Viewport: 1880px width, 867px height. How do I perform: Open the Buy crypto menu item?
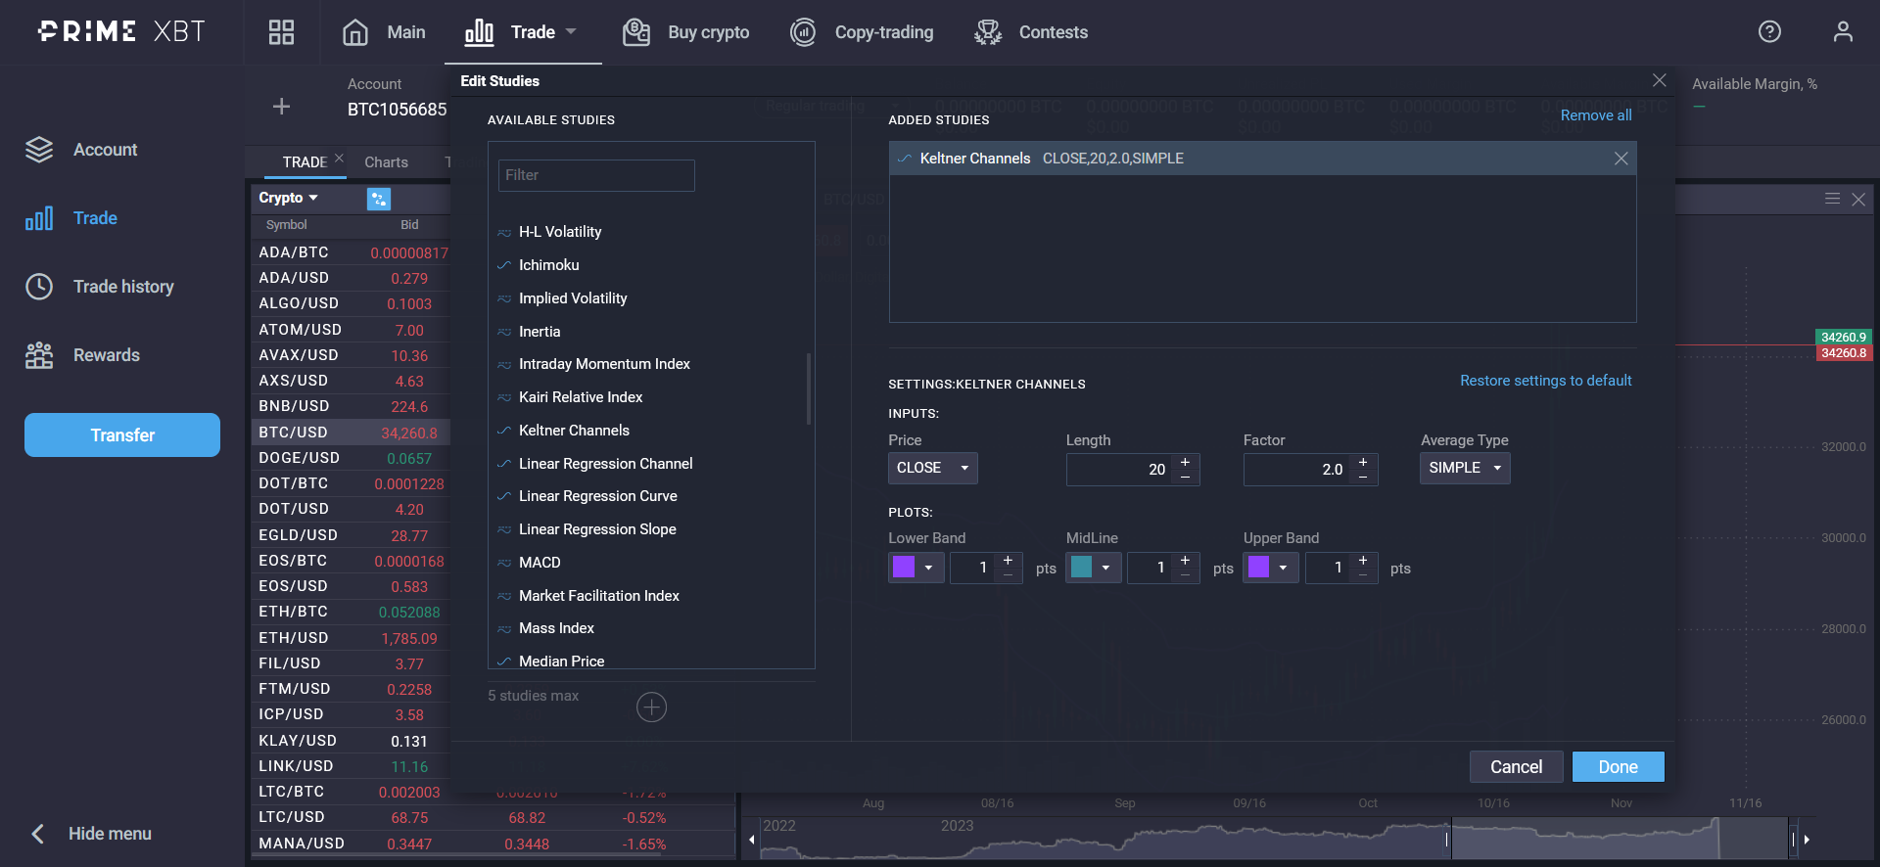708,32
